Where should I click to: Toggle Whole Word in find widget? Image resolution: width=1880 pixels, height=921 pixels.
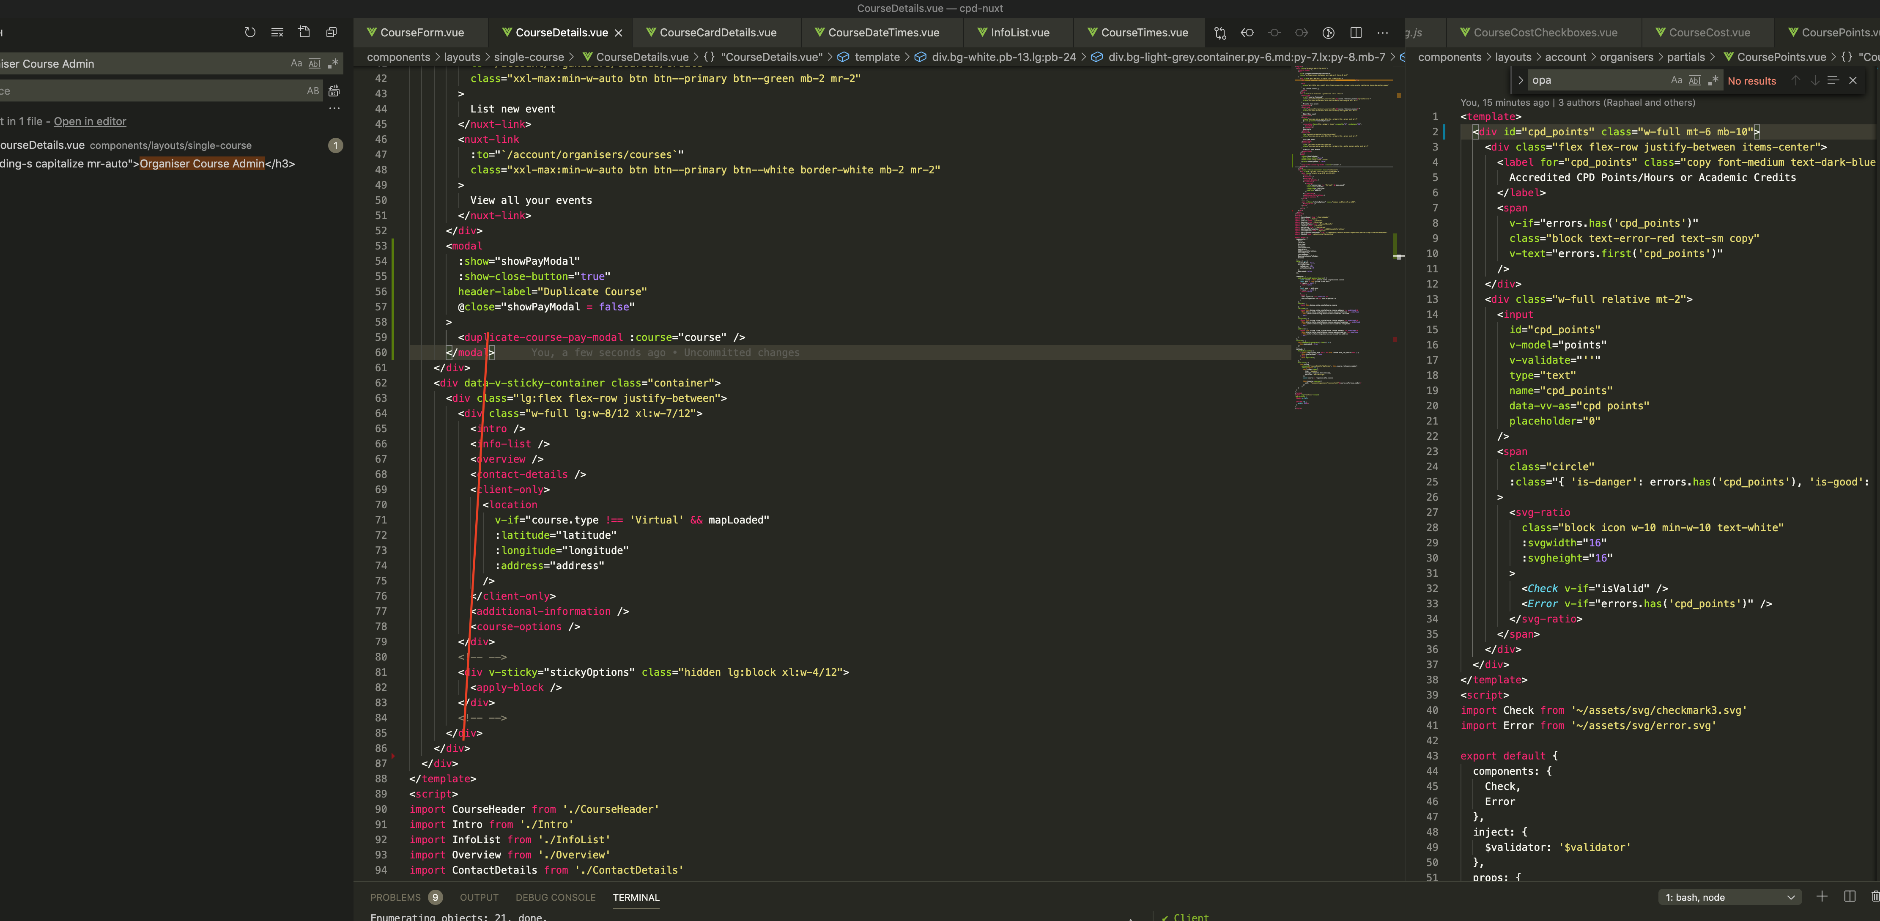1695,80
